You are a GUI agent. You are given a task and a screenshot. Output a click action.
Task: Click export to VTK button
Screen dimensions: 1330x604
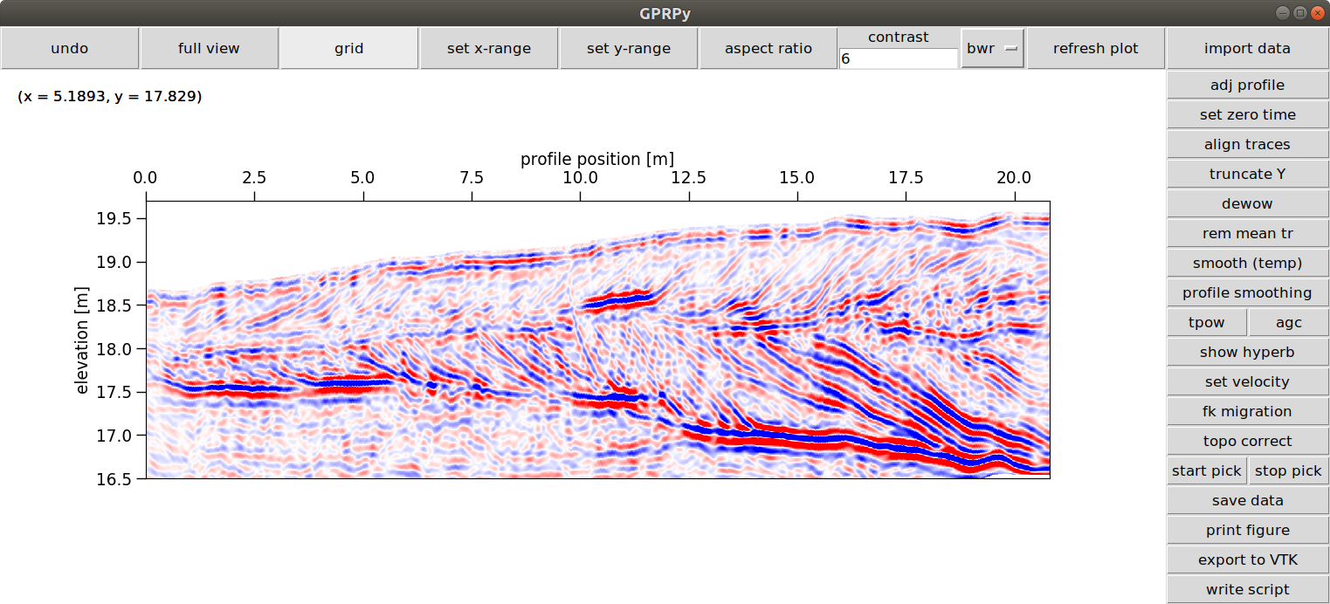(1247, 559)
